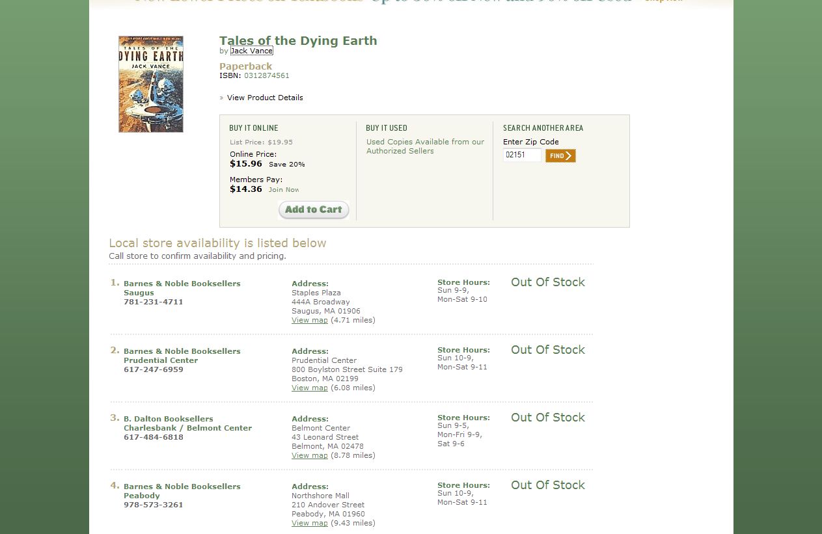Screen dimensions: 822x534
Task: Click the Online Price $15.96
Action: 246,164
